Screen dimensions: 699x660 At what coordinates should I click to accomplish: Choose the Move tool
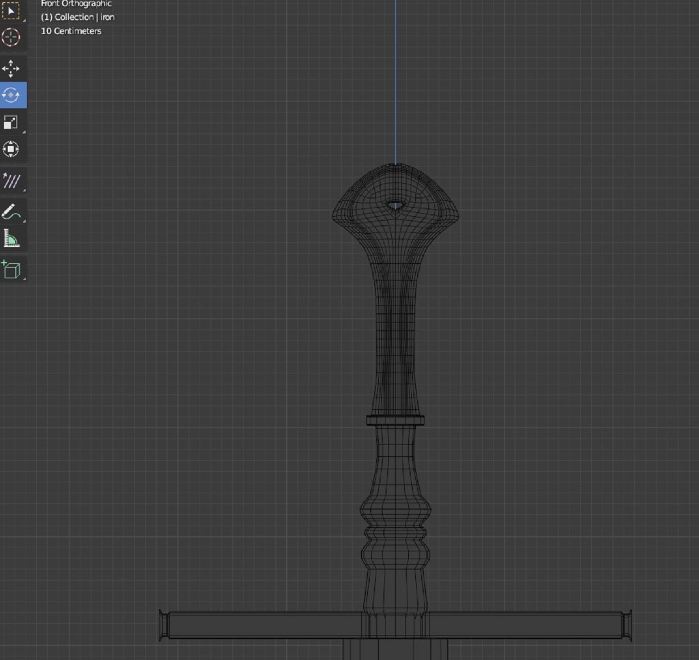pos(11,69)
